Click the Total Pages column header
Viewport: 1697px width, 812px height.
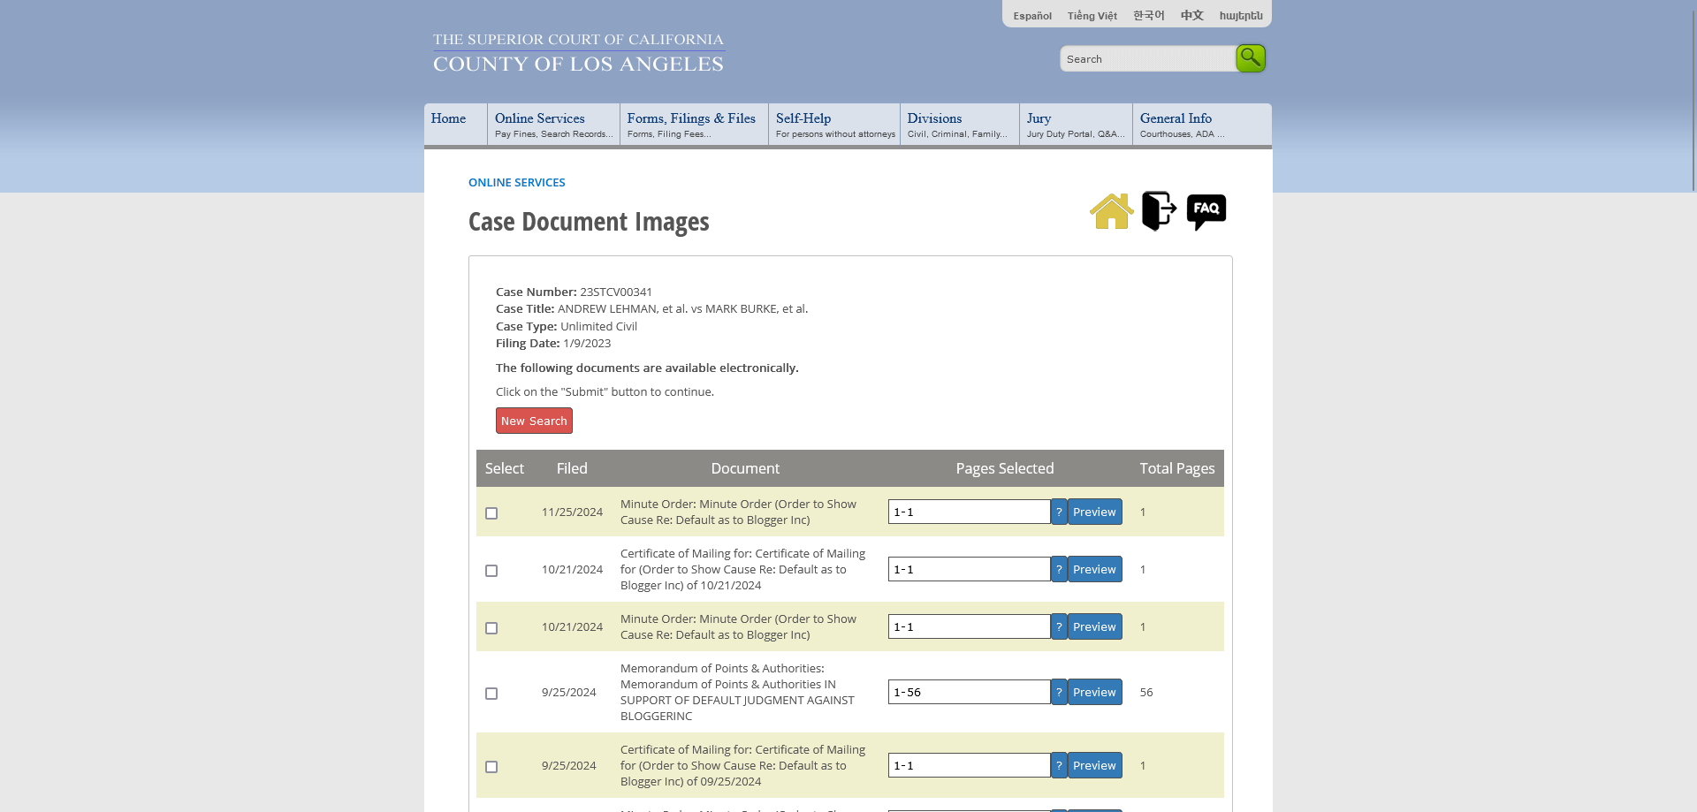tap(1176, 468)
